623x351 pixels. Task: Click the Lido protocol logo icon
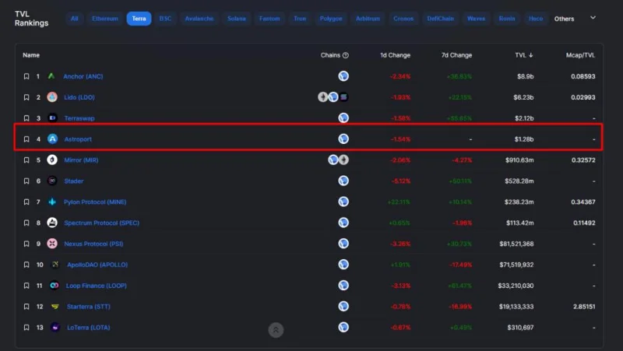52,97
